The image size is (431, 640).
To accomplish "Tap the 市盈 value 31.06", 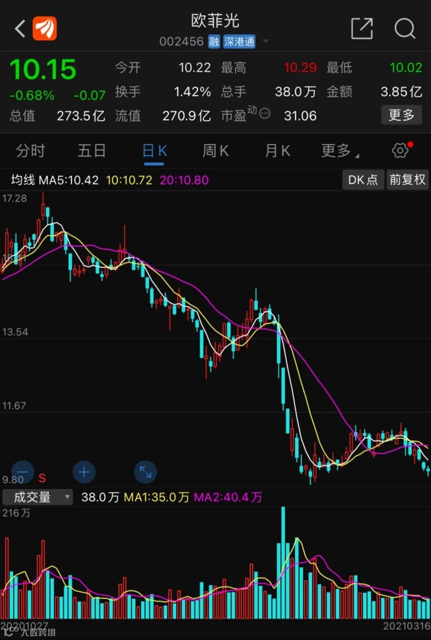I will 300,116.
